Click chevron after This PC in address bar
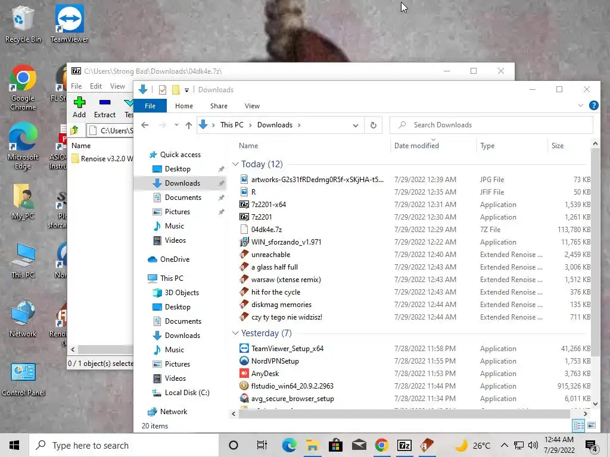The image size is (610, 457). [250, 125]
